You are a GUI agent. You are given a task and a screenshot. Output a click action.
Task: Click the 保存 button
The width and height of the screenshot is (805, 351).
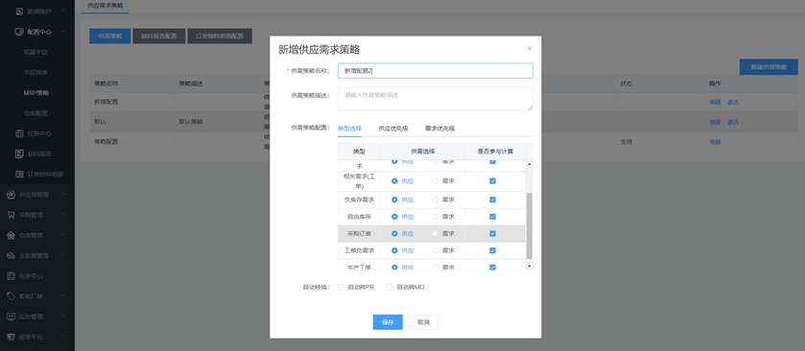pyautogui.click(x=388, y=322)
